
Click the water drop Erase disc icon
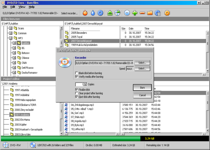click(x=93, y=13)
